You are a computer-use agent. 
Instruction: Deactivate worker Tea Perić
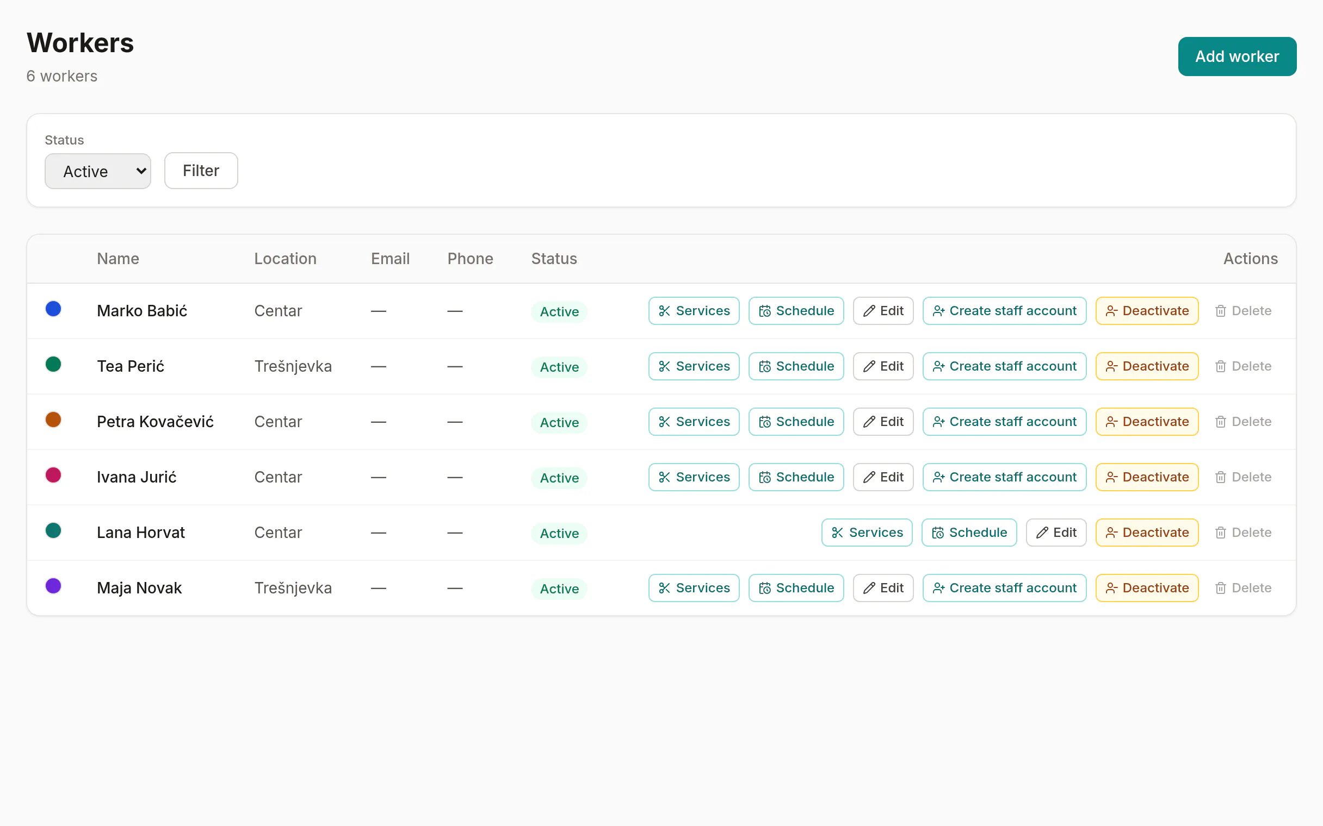1147,366
